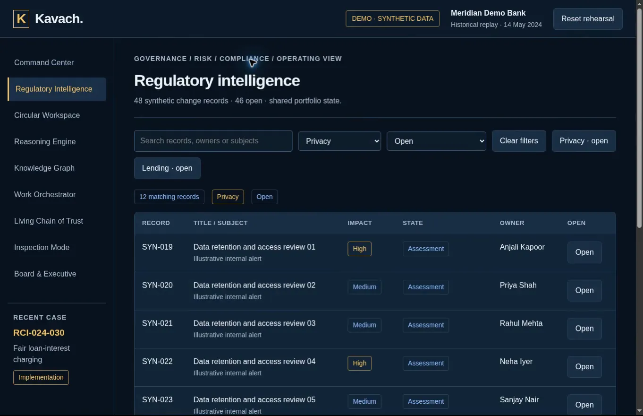Click the Kavach K logo icon
This screenshot has height=416, width=643.
click(21, 19)
